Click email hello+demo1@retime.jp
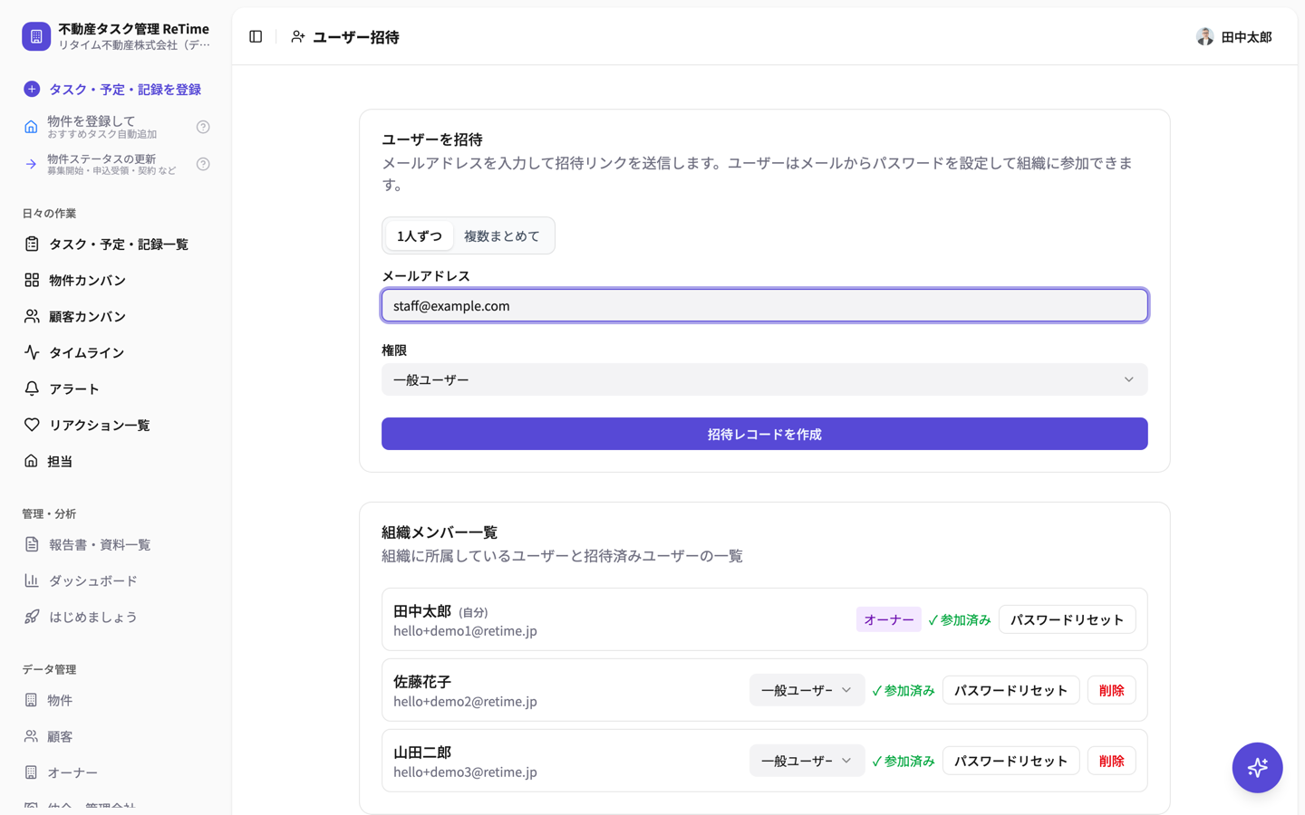The image size is (1305, 815). [x=465, y=630]
